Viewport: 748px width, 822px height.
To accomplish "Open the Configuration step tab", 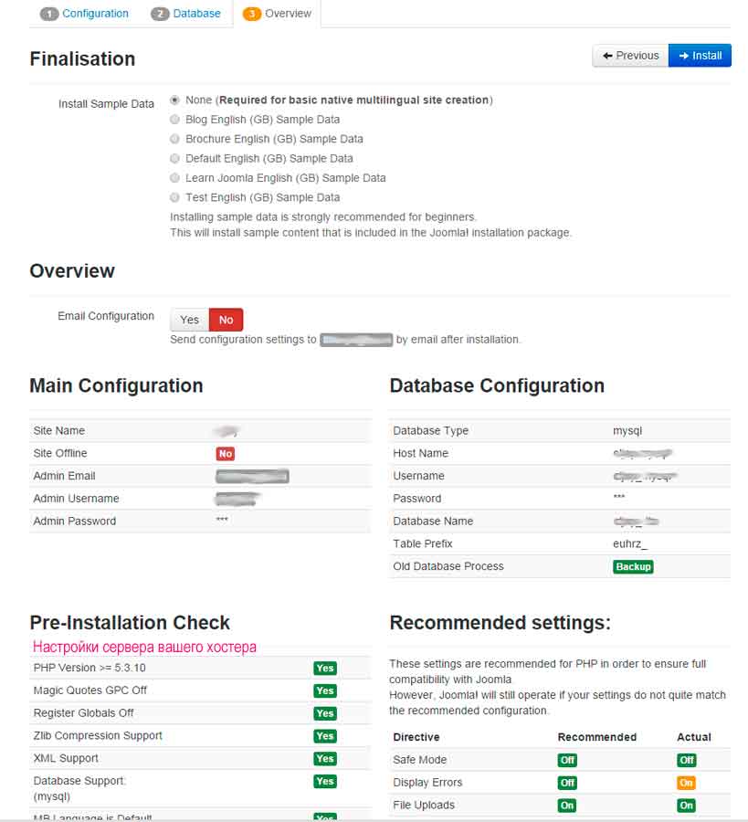I will [x=85, y=14].
